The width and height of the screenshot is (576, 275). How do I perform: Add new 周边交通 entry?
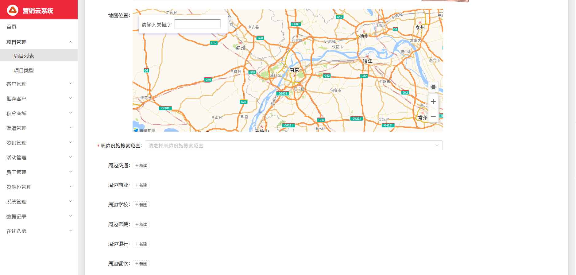[141, 165]
